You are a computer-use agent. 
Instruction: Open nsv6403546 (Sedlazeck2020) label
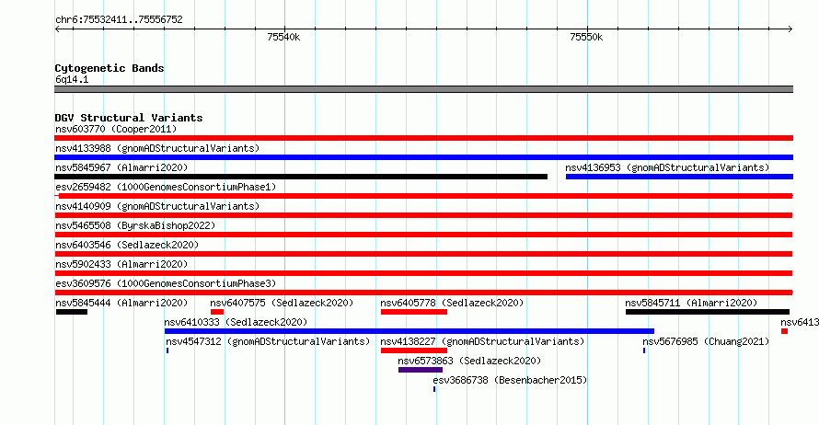tap(127, 245)
